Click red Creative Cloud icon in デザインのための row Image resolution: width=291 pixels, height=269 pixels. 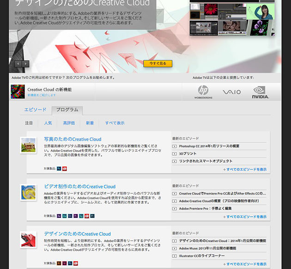(x=76, y=263)
